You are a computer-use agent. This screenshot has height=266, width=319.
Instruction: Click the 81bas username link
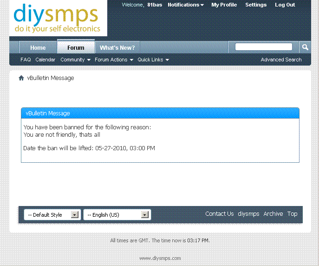click(155, 5)
